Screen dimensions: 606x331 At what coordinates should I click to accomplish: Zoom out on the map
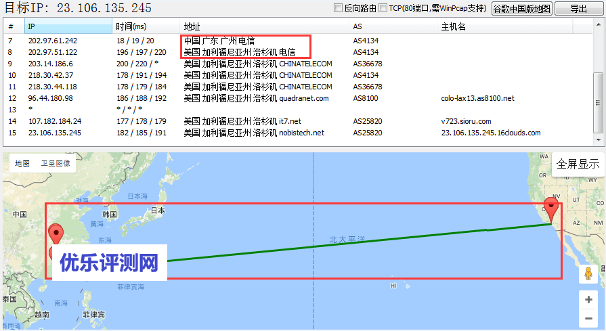(588, 318)
